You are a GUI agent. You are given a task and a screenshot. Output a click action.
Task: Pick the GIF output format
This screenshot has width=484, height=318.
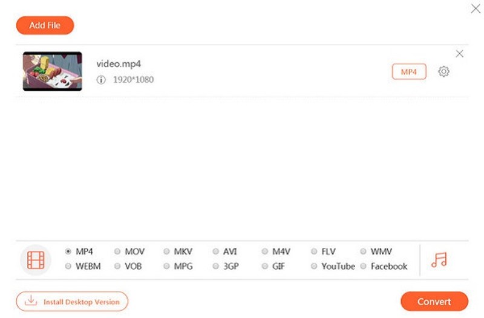pos(266,266)
